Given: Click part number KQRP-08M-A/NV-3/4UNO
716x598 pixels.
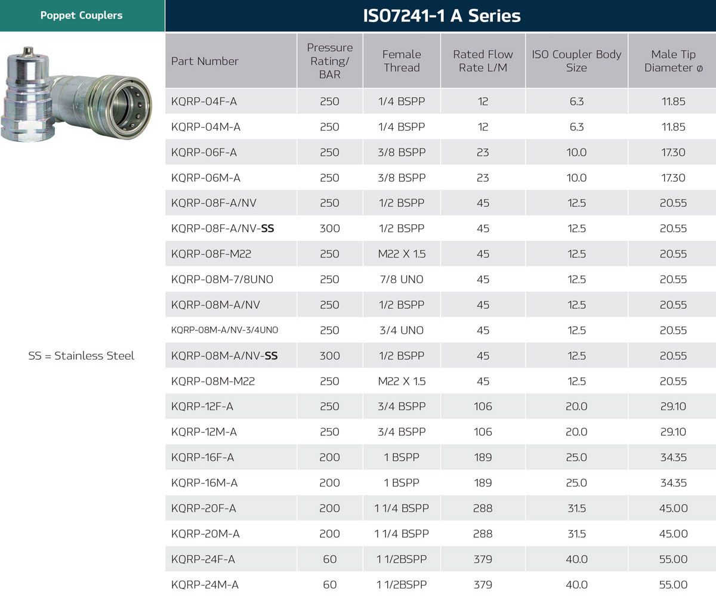Looking at the screenshot, I should coord(224,330).
